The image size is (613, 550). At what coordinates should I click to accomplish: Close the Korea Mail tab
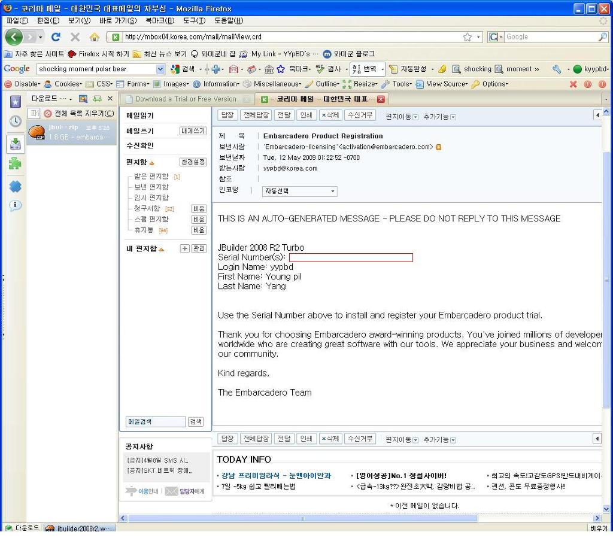[381, 99]
